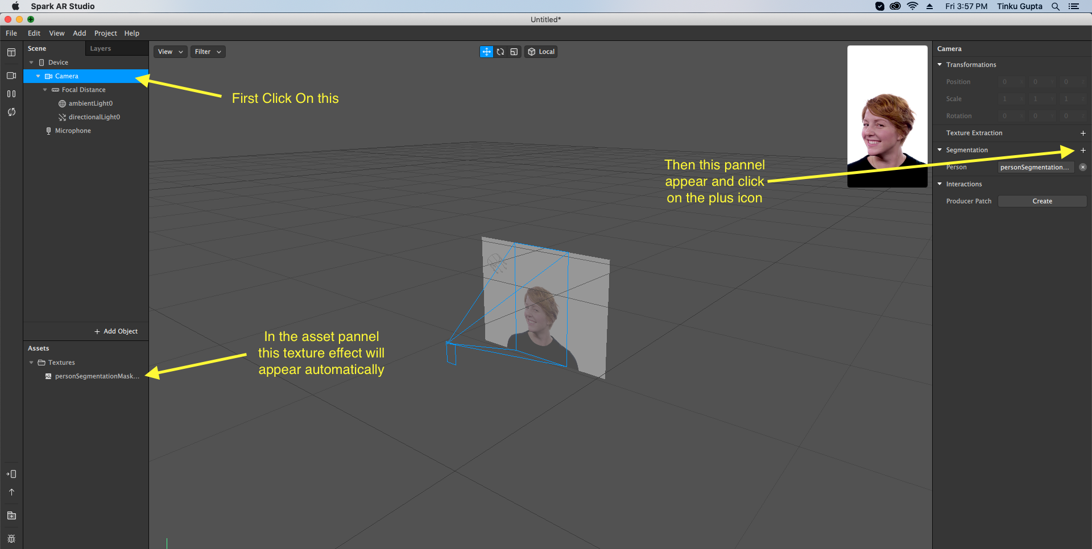Open the File menu
This screenshot has height=549, width=1092.
(11, 34)
